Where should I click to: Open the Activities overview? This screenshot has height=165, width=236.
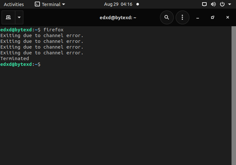click(x=14, y=4)
